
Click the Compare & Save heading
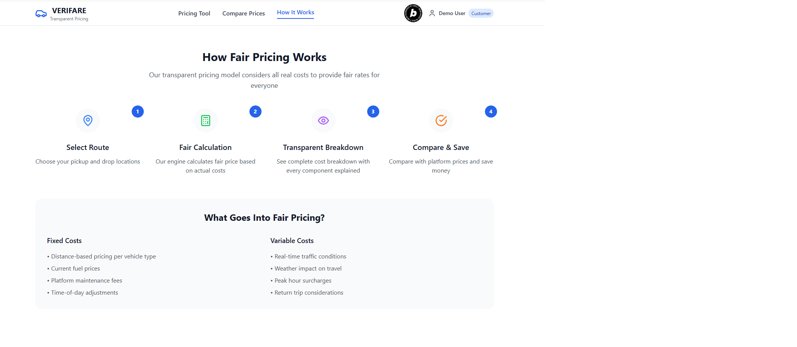(x=441, y=147)
